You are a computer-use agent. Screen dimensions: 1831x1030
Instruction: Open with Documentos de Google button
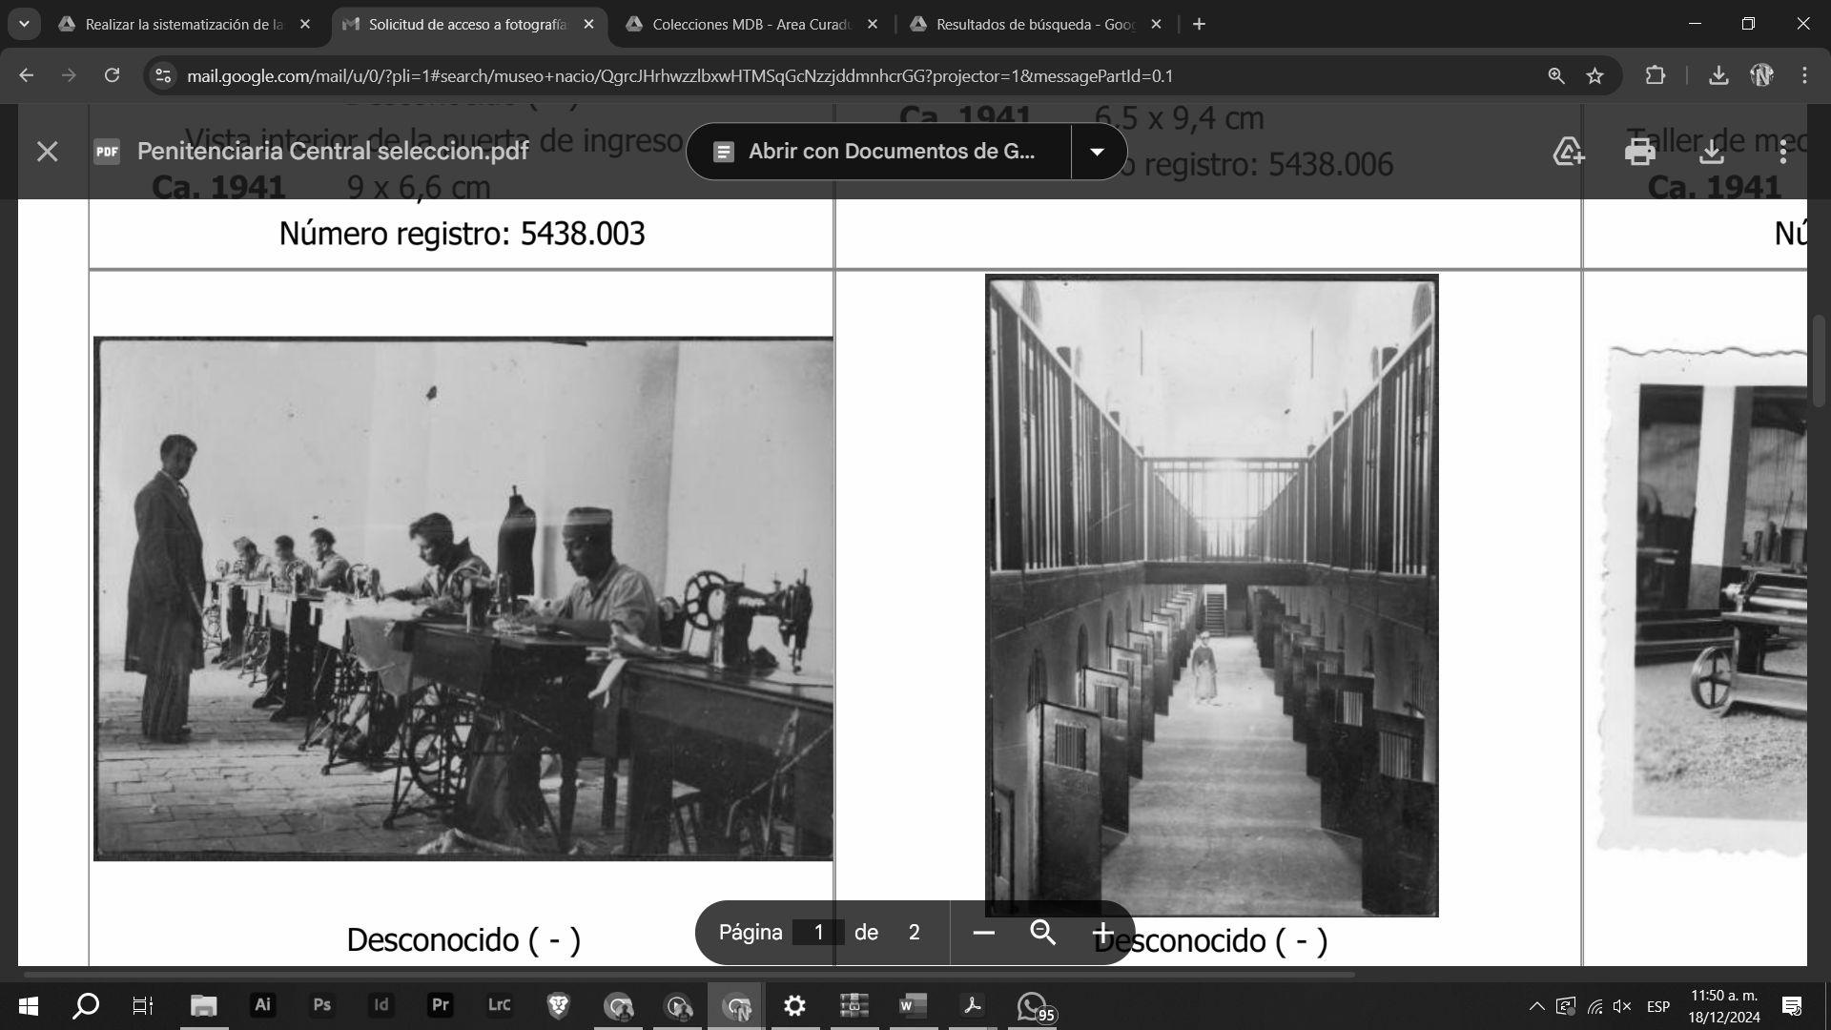877,152
